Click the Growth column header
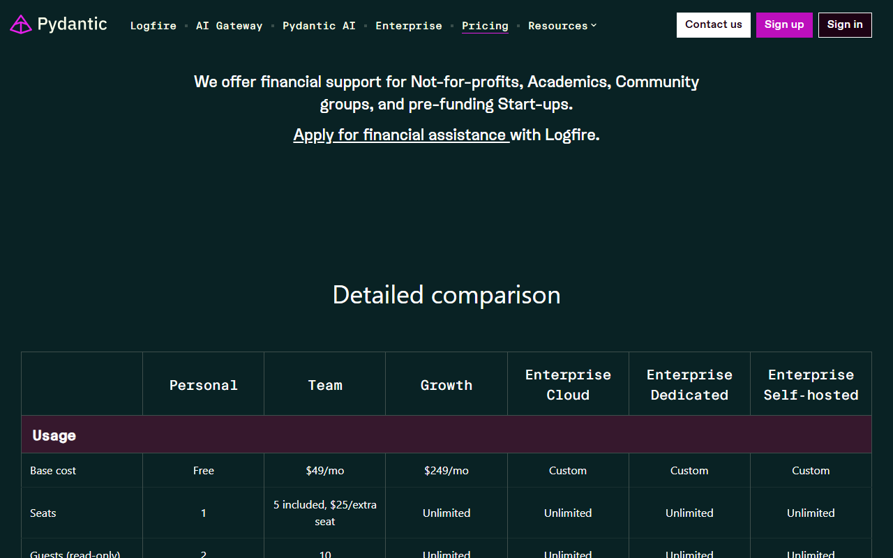893x558 pixels. (446, 385)
